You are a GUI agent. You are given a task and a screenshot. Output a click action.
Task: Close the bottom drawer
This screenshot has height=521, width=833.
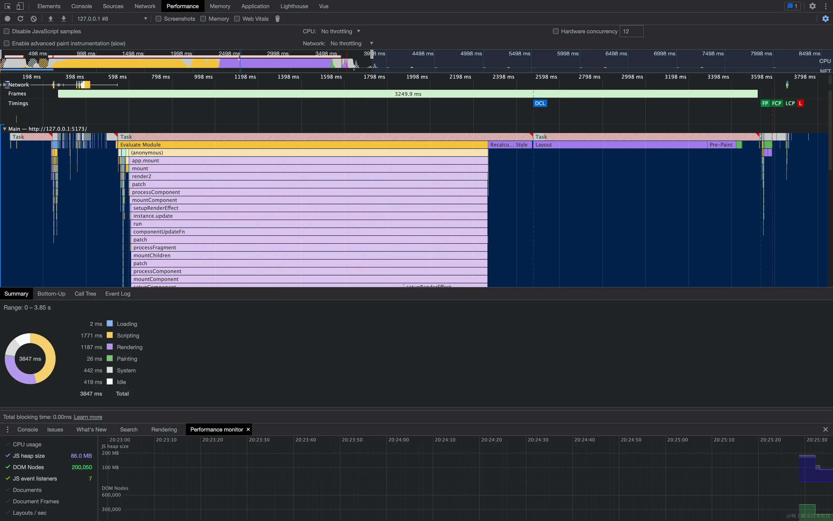pos(826,429)
